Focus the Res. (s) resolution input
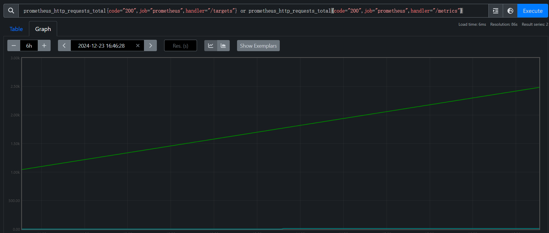Viewport: 549px width, 233px height. [180, 46]
